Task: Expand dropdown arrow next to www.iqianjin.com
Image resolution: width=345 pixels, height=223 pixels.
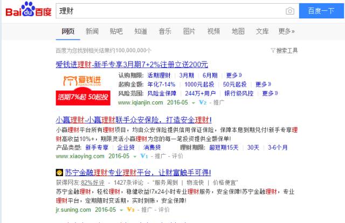Action: 194,103
